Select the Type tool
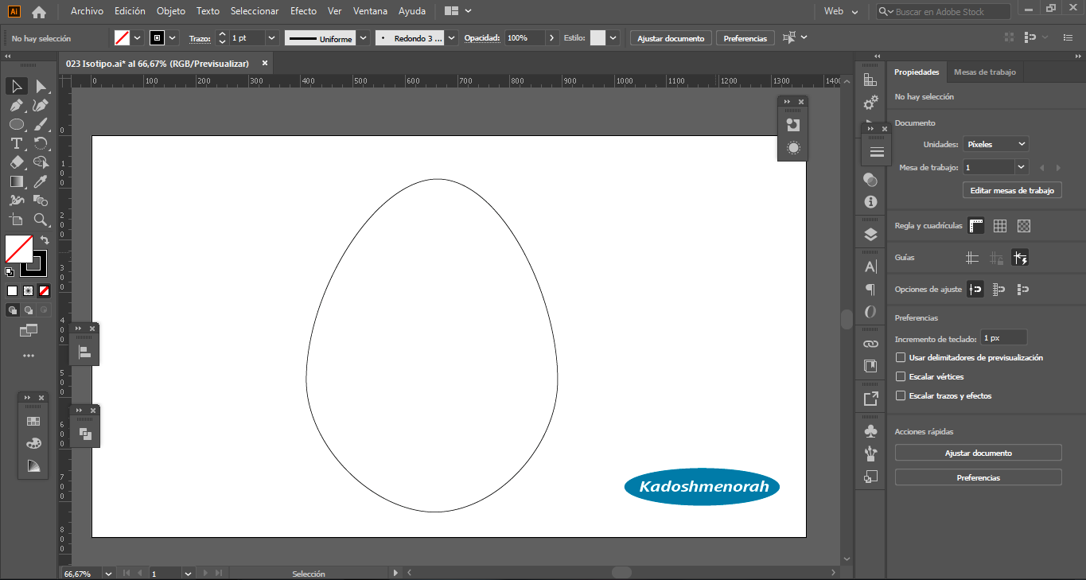 (17, 143)
